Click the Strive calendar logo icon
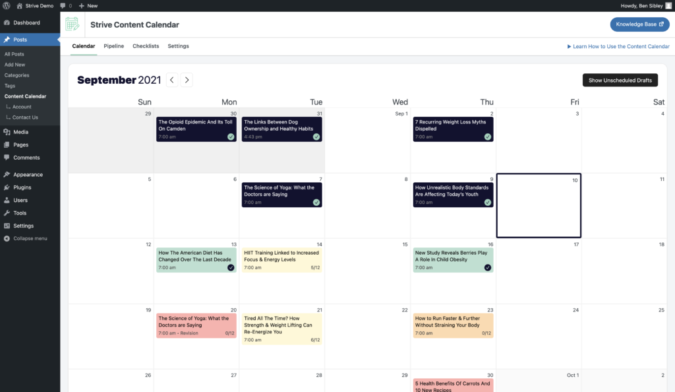The height and width of the screenshot is (392, 675). [73, 24]
